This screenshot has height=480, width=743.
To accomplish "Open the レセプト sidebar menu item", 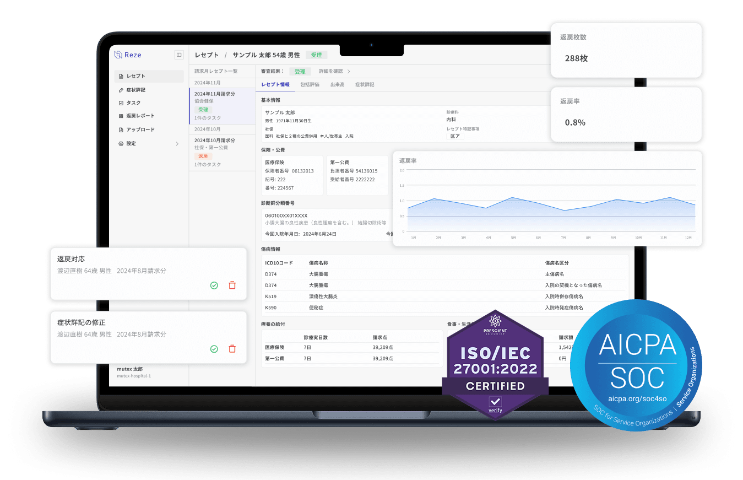I will [x=149, y=76].
